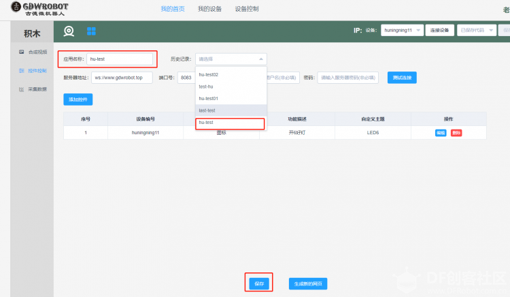
Task: Click the 连接设备 button
Action: [x=440, y=30]
